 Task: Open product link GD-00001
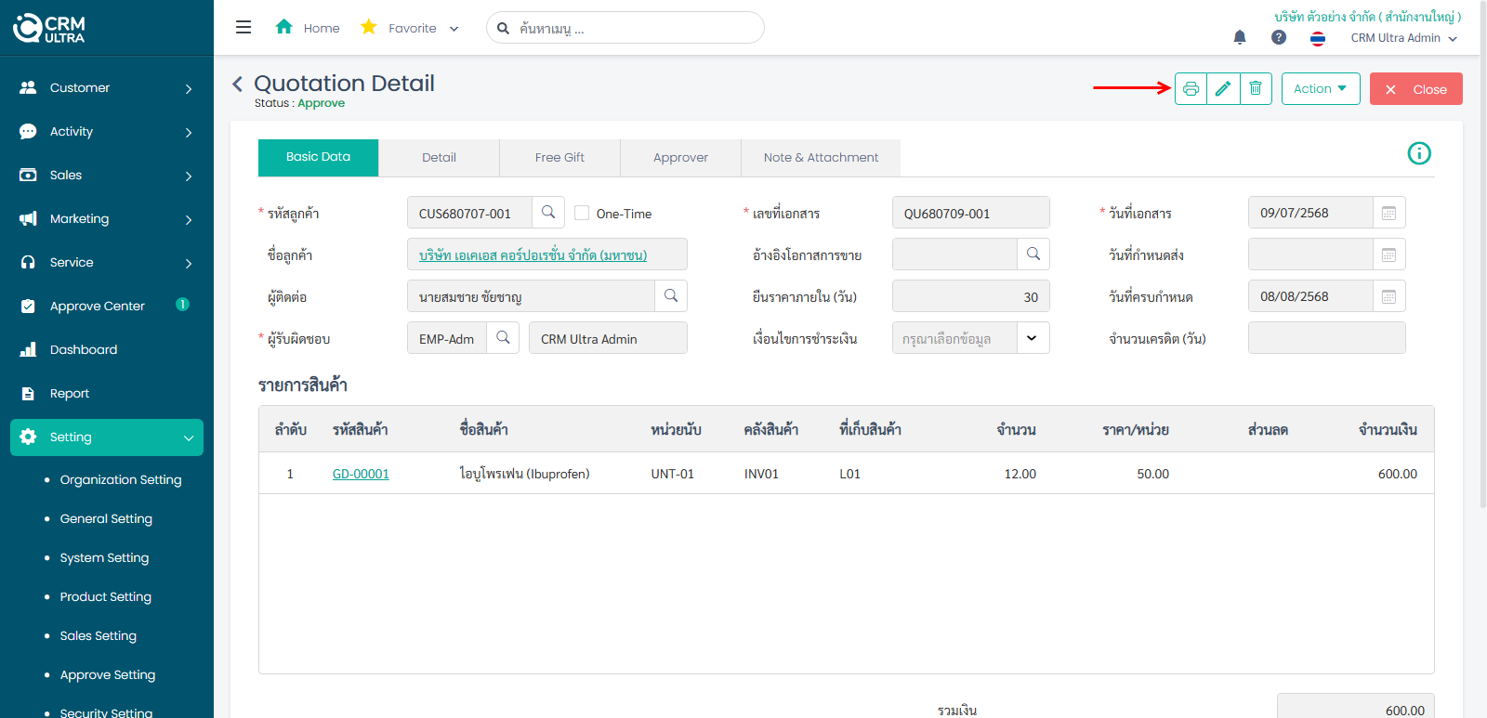tap(361, 474)
